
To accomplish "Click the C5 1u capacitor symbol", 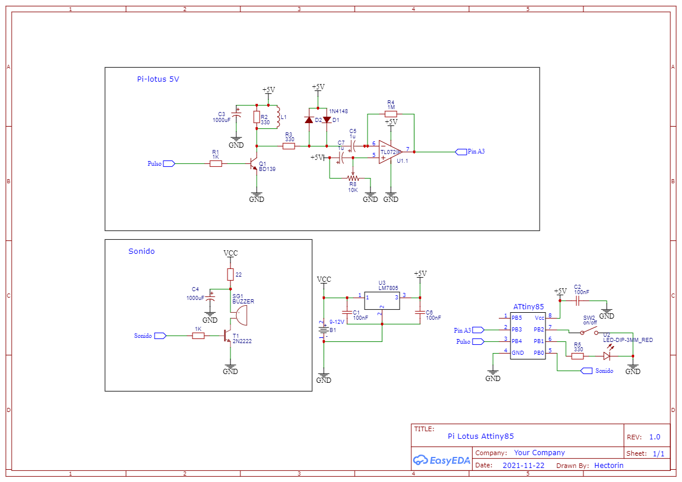I will click(x=352, y=146).
